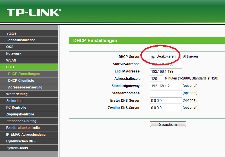Click the Adresshaltezeit field with 120
Screen dimensions: 225x157
(x=156, y=79)
